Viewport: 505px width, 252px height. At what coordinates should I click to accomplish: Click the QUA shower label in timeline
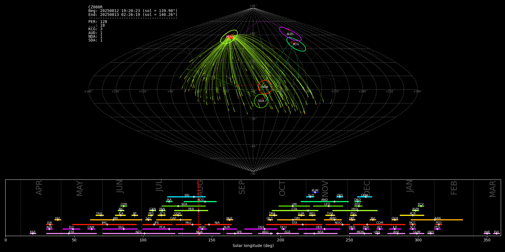pos(395,218)
